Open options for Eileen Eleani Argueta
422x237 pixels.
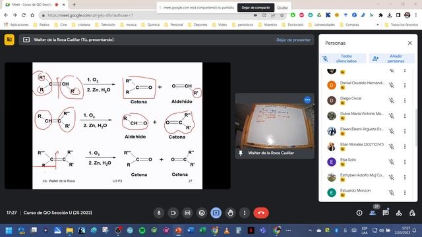click(404, 131)
